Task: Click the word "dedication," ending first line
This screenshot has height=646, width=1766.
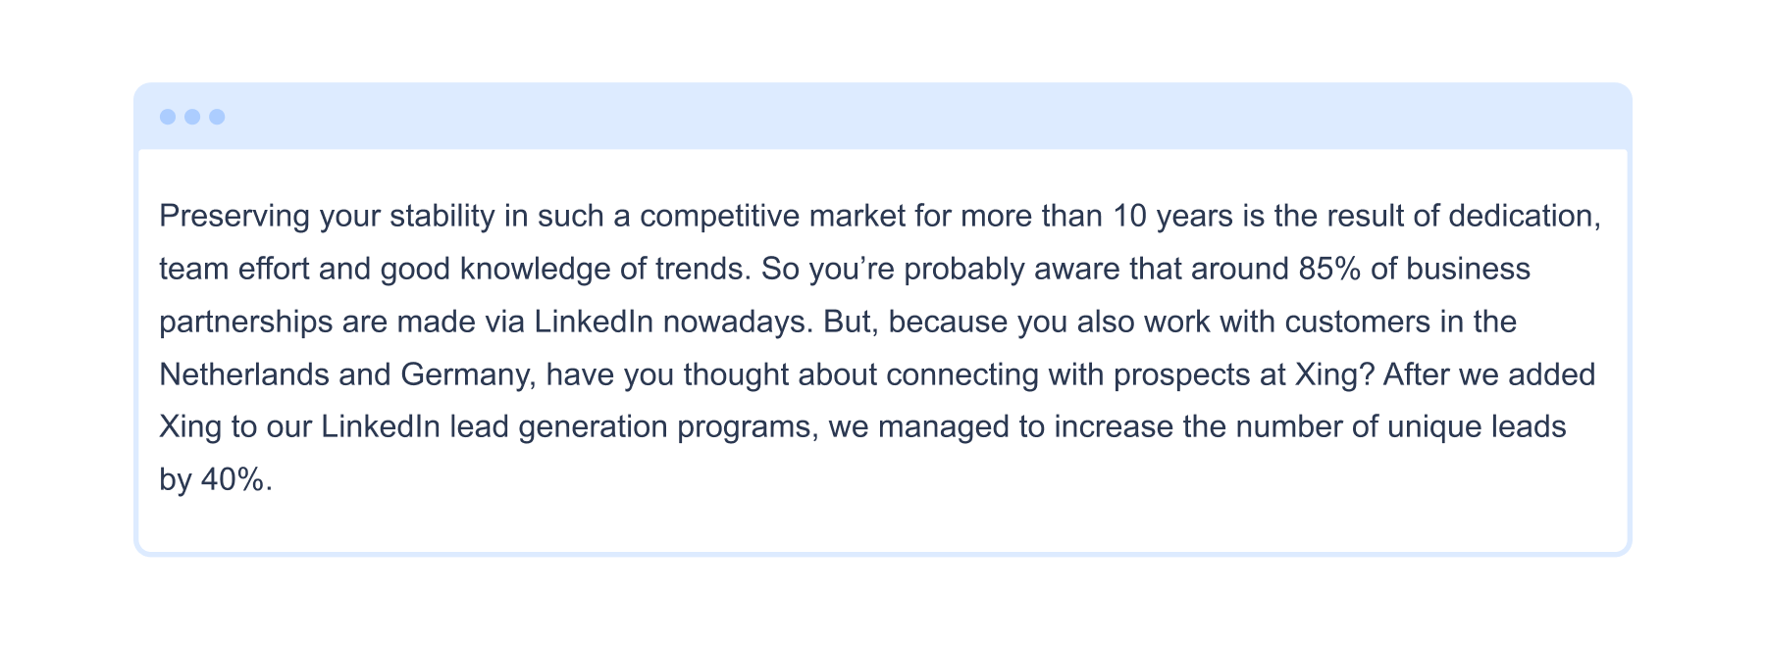Action: click(1525, 216)
